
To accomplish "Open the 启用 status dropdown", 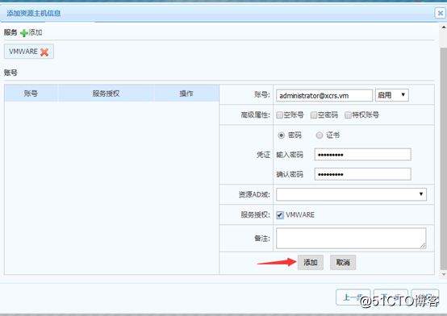I will (392, 95).
